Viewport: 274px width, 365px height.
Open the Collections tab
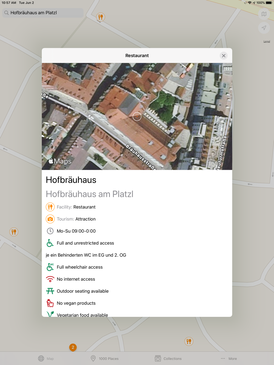(x=168, y=358)
